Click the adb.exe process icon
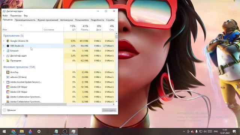 click(x=8, y=77)
